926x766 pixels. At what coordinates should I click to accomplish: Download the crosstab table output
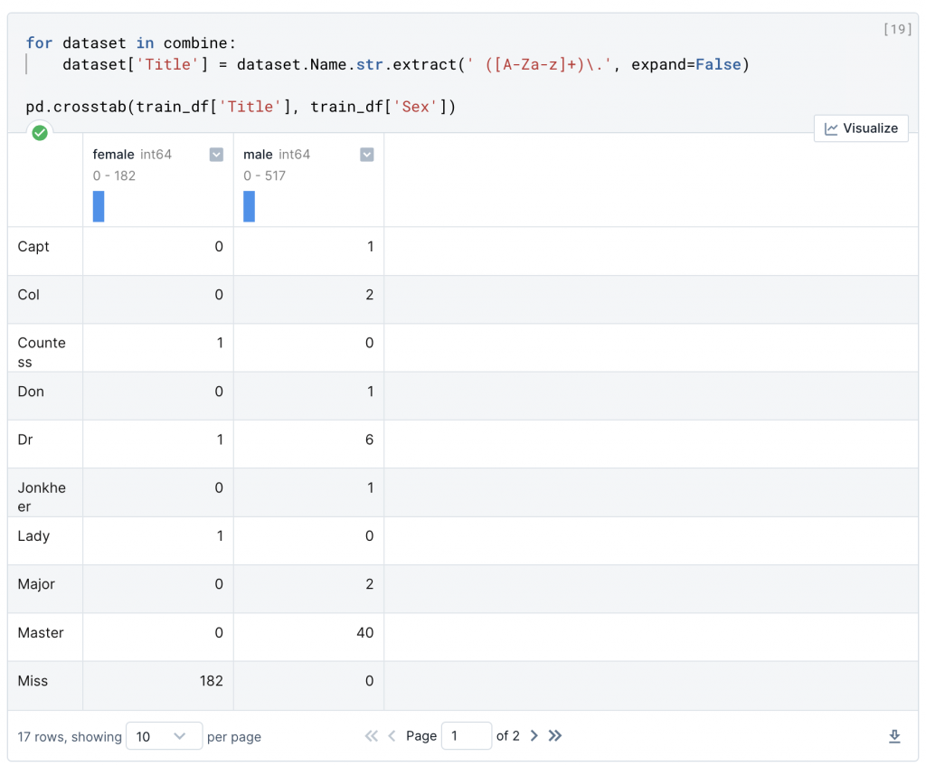(894, 737)
